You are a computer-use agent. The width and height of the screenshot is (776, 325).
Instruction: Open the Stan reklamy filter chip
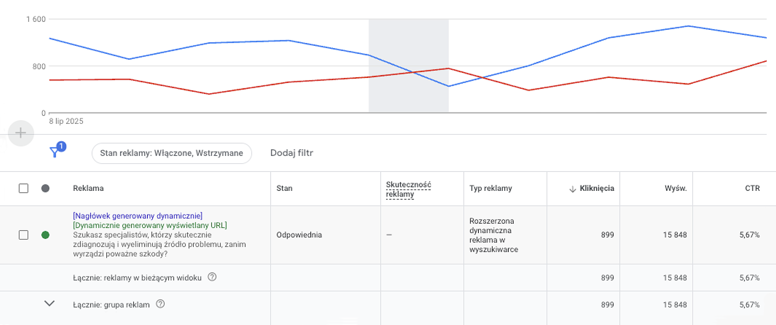pos(171,153)
